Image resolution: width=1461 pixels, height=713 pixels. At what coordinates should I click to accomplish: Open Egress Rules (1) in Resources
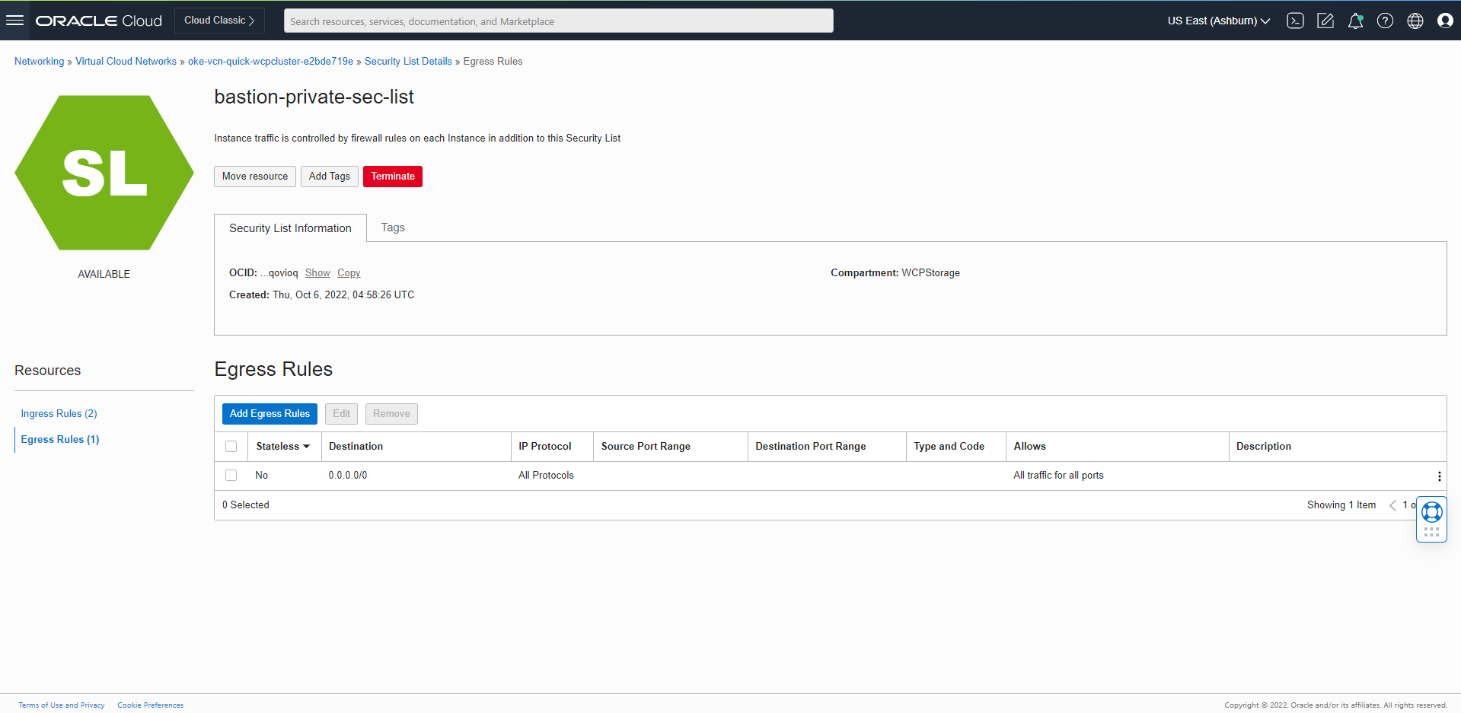point(60,440)
